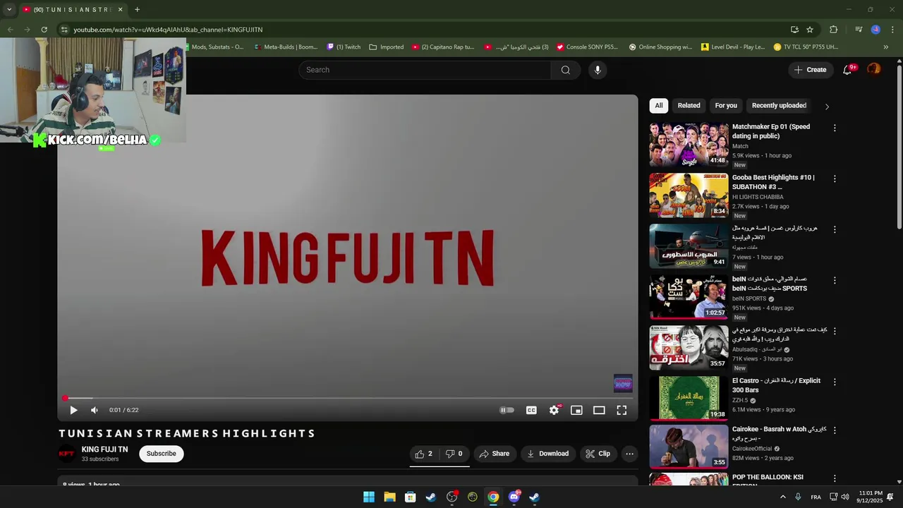Open options for Cairokee Basrah w Atoh

point(835,430)
